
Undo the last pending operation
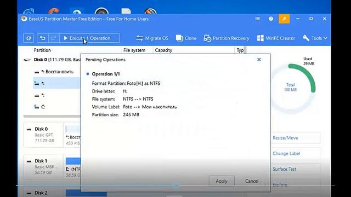(43, 38)
